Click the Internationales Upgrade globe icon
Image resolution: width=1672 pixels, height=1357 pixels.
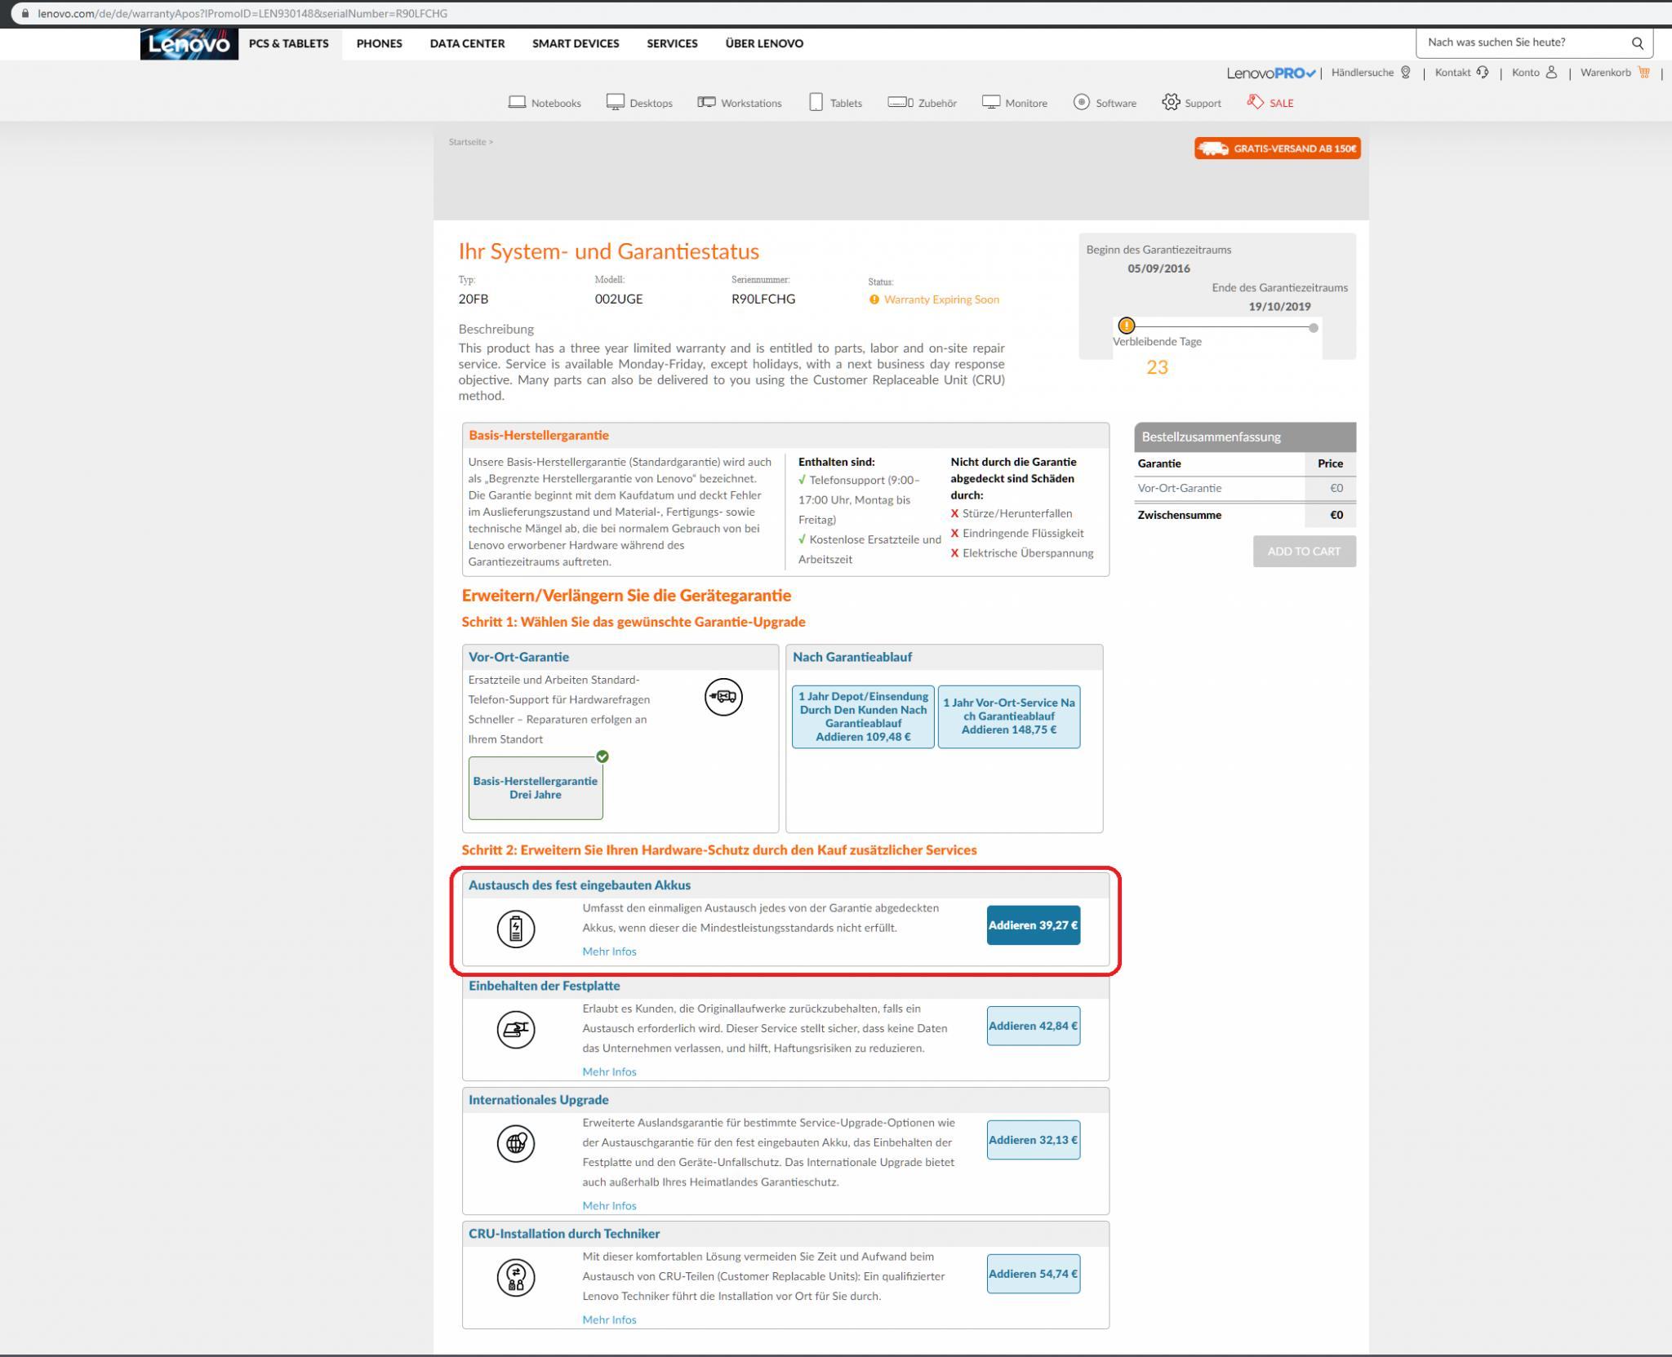pyautogui.click(x=516, y=1143)
